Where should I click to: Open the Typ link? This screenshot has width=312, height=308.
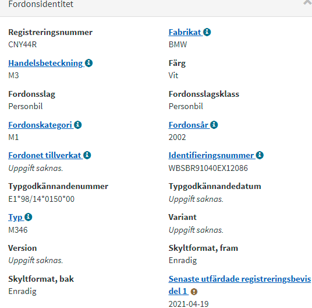click(x=15, y=218)
